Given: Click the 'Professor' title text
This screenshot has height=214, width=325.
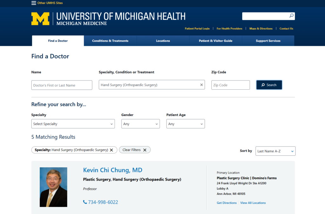Looking at the screenshot, I should (x=90, y=189).
